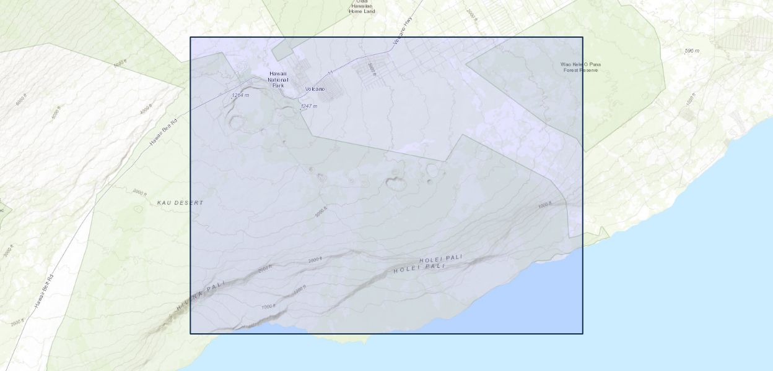Click the lower HOLEI PALI label

[x=419, y=268]
